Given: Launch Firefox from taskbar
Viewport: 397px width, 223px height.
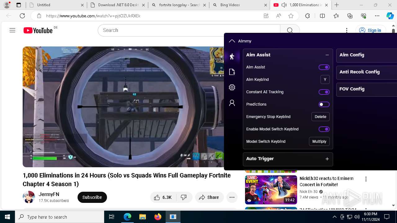Looking at the screenshot, I should 158,217.
